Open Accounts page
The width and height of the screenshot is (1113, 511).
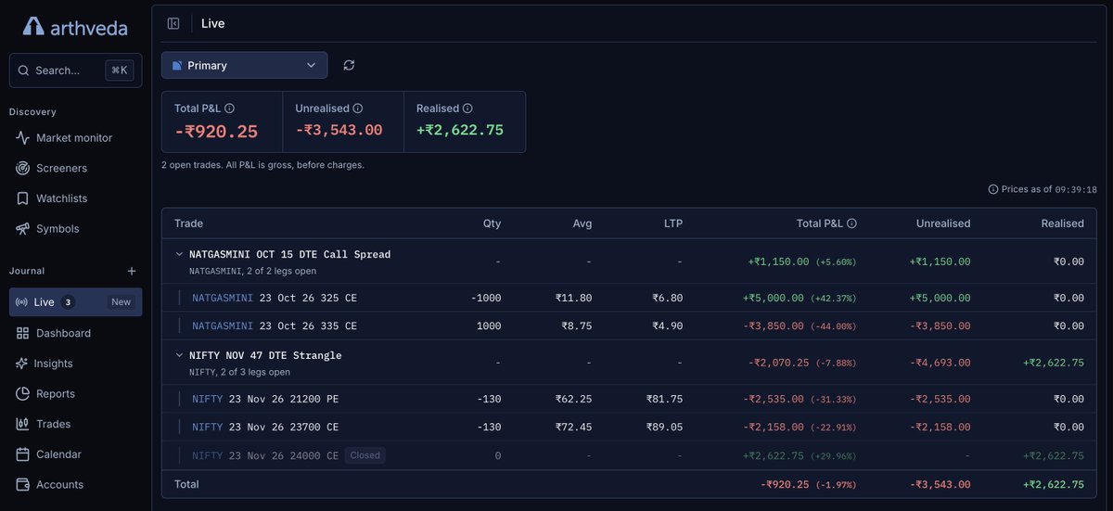tap(75, 484)
